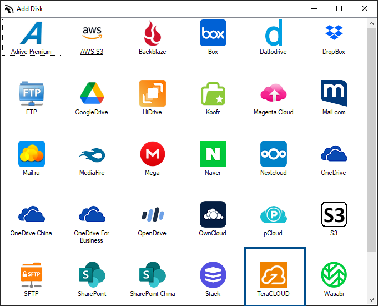Image resolution: width=378 pixels, height=306 pixels.
Task: Select the Magenta Cloud icon
Action: tap(274, 93)
